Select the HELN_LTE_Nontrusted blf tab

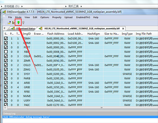(82, 29)
